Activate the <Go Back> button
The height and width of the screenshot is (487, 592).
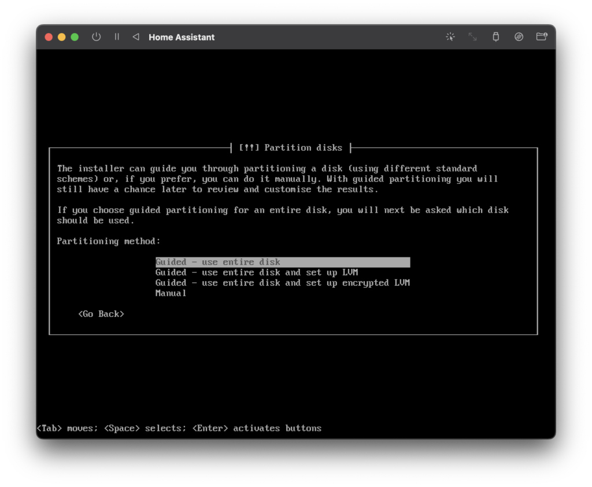click(x=101, y=314)
